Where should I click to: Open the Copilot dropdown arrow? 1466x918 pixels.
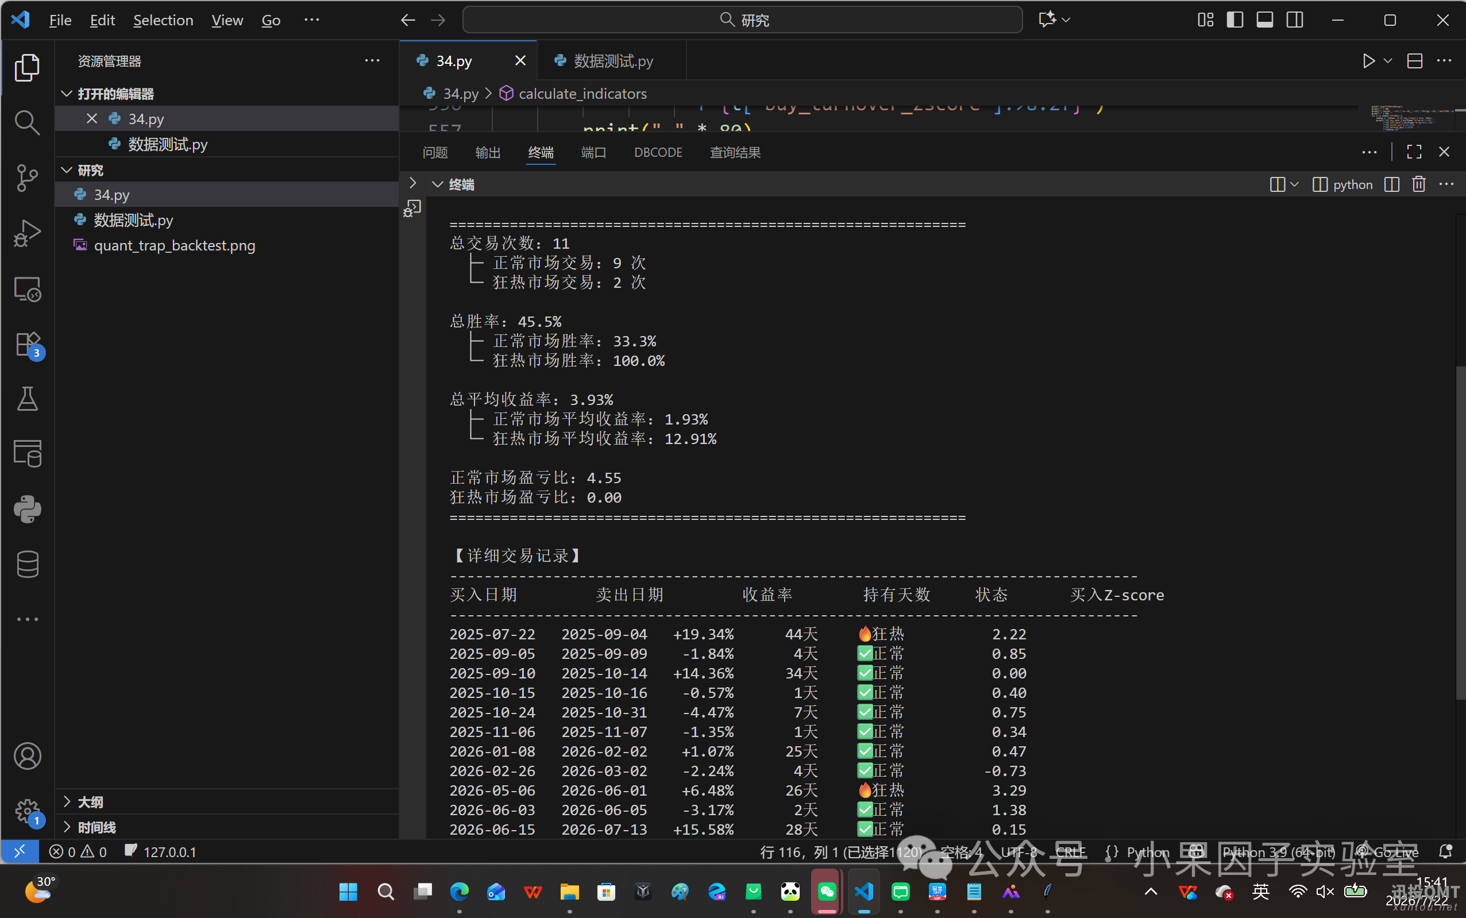[1066, 20]
